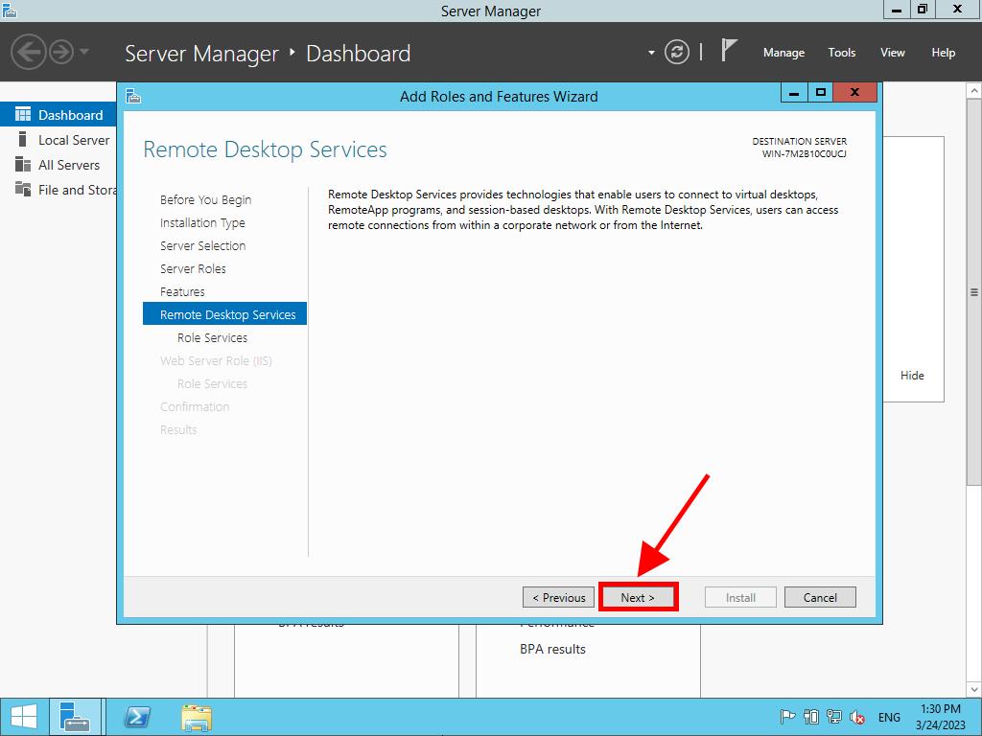Click the File and Storage icon
982x736 pixels.
click(x=23, y=189)
